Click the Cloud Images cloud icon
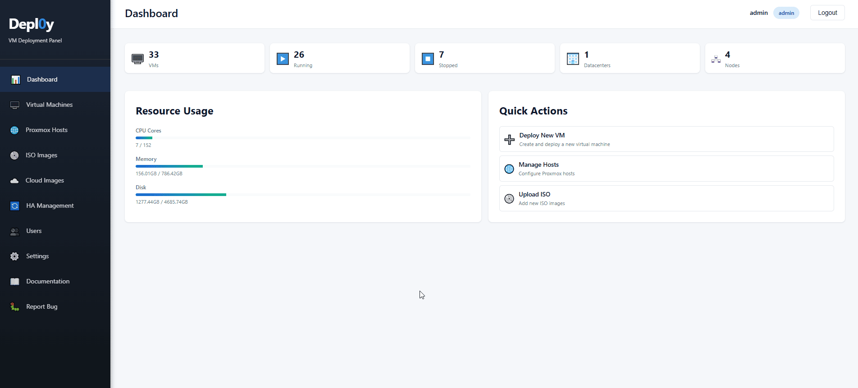 (x=14, y=181)
